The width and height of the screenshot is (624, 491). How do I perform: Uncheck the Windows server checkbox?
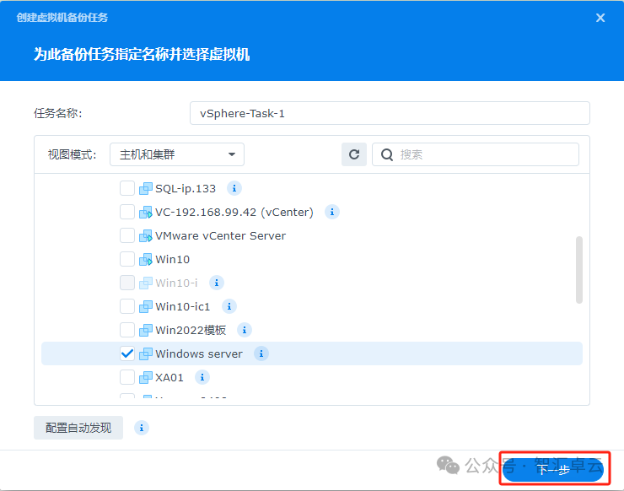[127, 353]
